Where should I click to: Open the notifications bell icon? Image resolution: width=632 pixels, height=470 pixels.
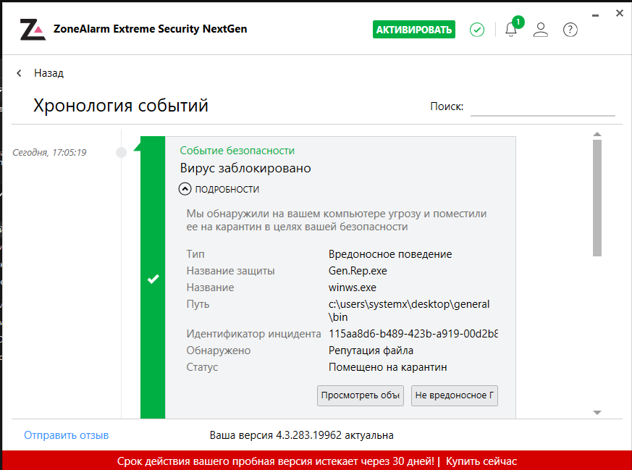pyautogui.click(x=510, y=30)
